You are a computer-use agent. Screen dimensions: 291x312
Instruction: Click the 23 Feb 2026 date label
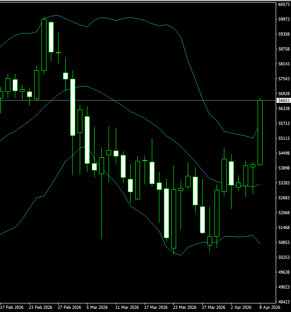[40, 307]
